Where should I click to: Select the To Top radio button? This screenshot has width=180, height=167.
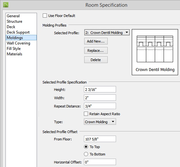point(86,147)
